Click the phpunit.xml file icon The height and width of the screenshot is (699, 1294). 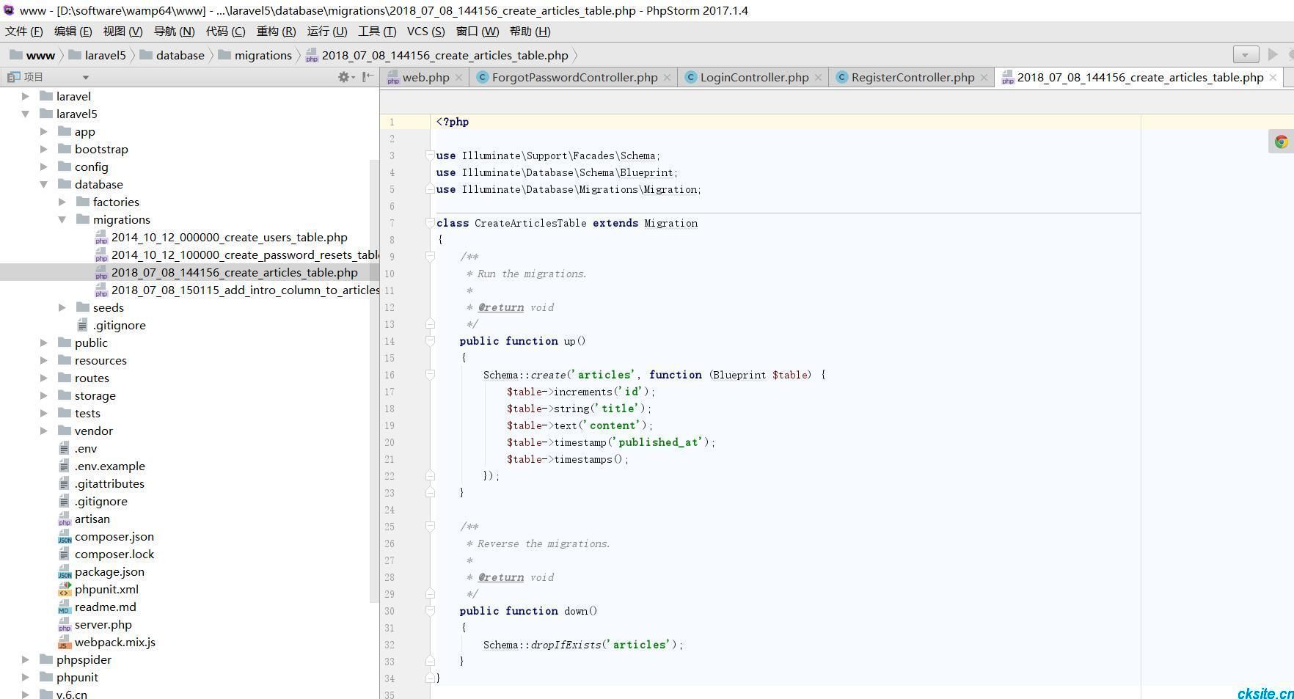(65, 589)
